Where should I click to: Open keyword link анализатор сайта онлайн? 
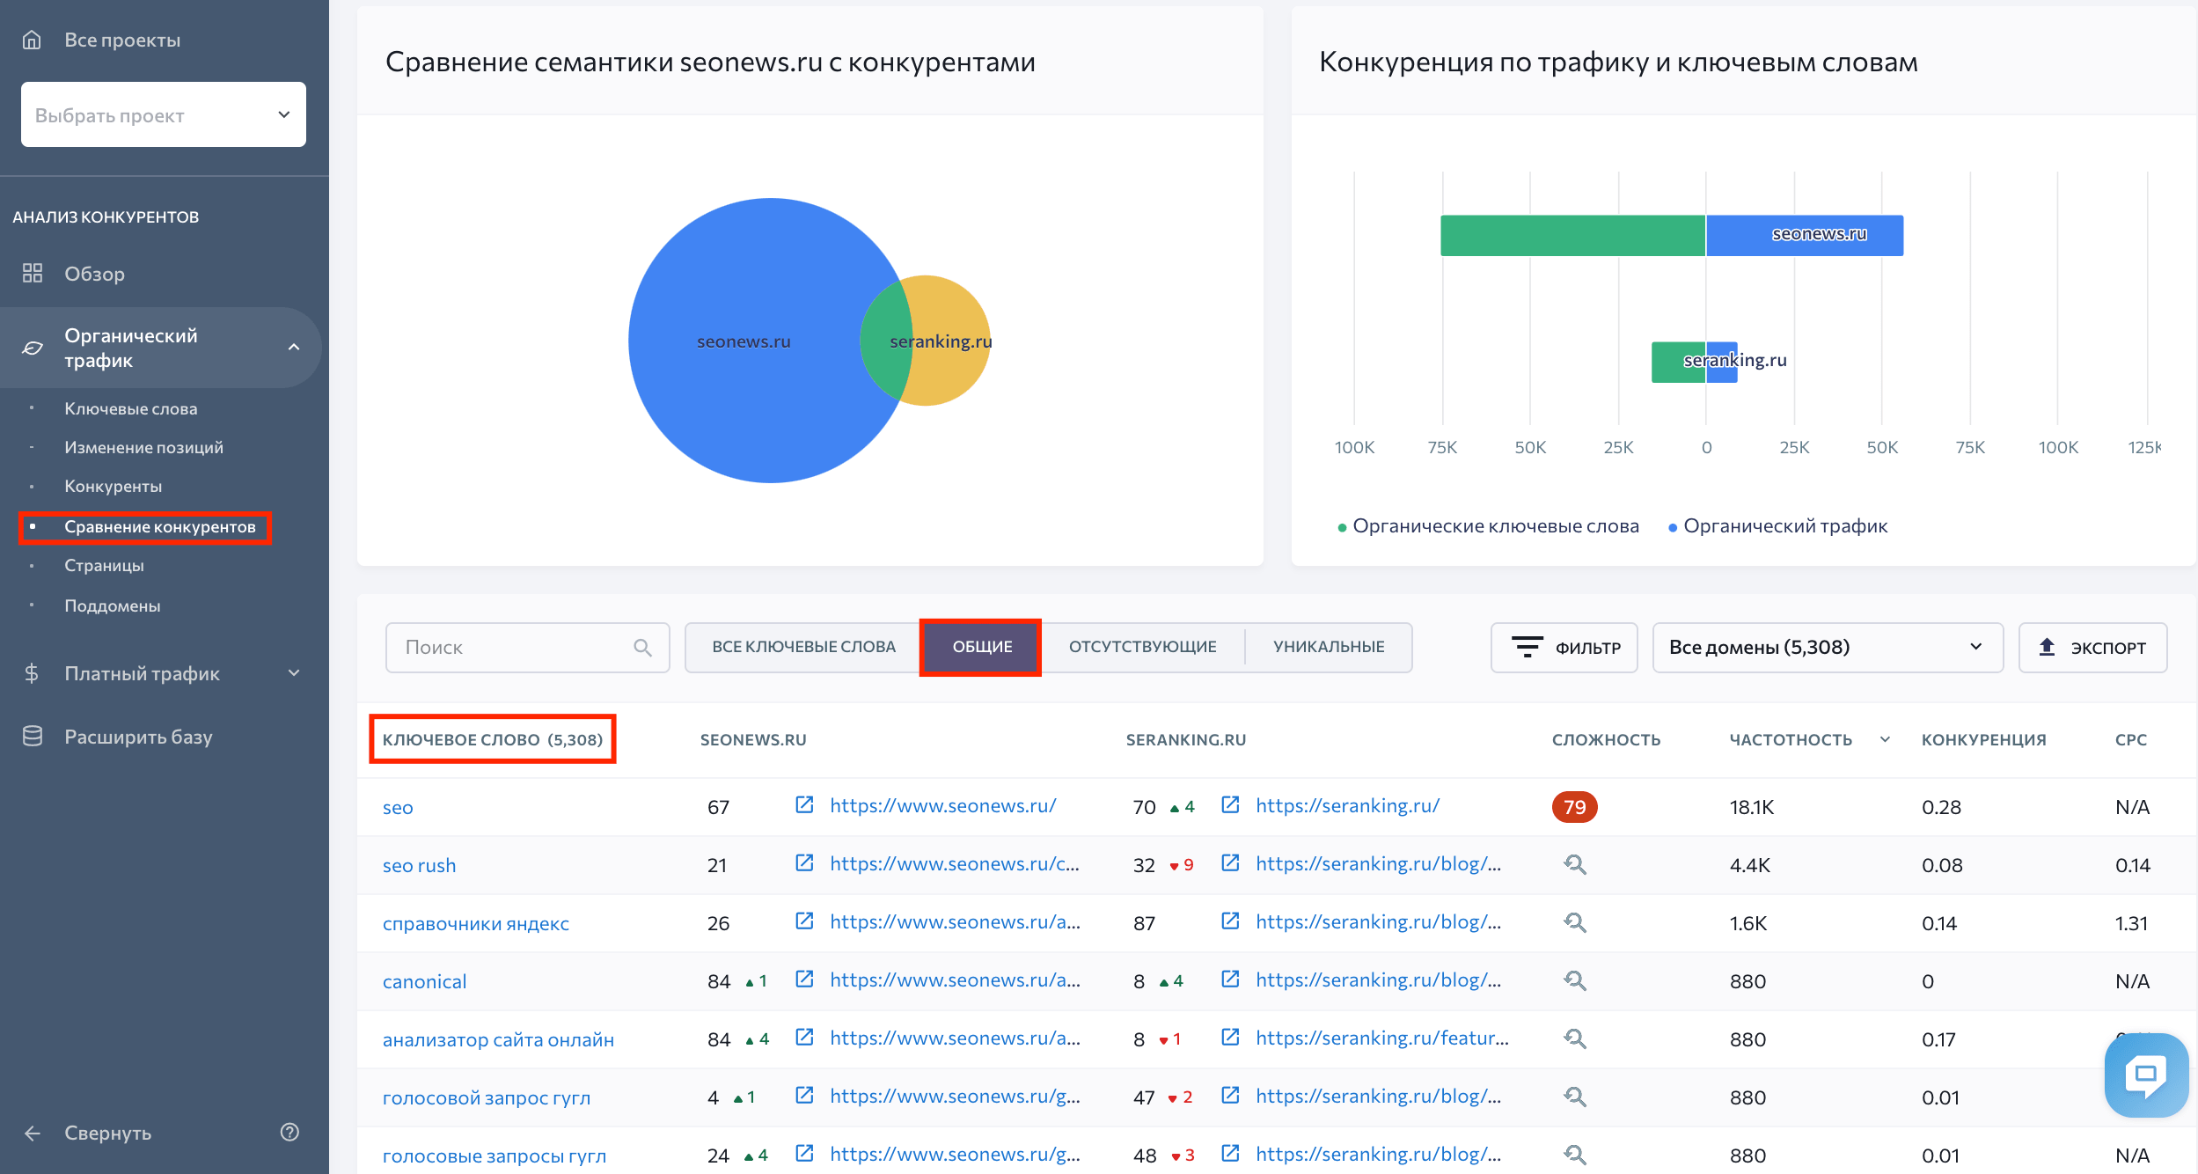pos(498,1039)
